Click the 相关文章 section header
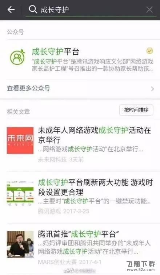The height and width of the screenshot is (275, 160). (18, 112)
